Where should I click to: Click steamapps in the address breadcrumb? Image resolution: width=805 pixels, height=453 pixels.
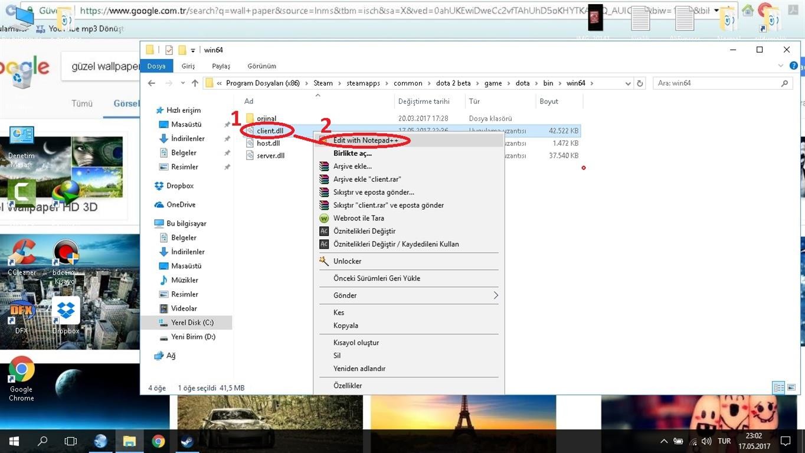tap(363, 83)
